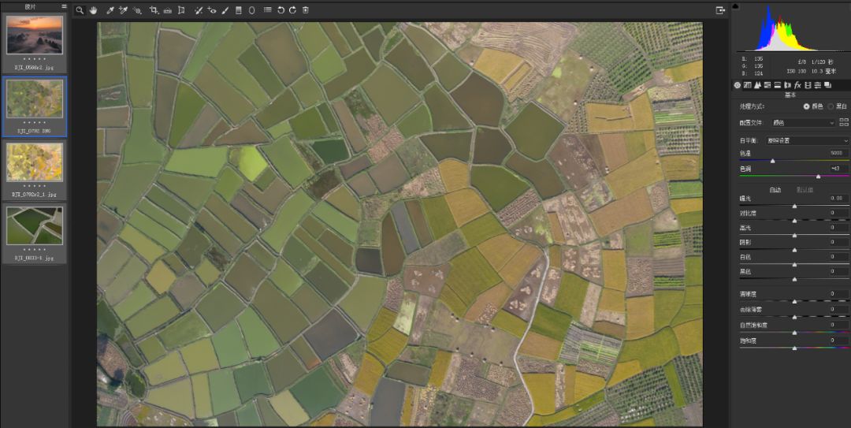Select the 黑白 (Black & White) radio button
This screenshot has width=851, height=428.
tap(831, 106)
